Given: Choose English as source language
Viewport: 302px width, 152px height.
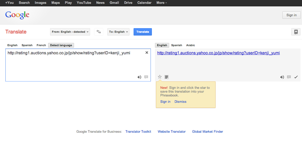Looking at the screenshot, I should pyautogui.click(x=12, y=45).
